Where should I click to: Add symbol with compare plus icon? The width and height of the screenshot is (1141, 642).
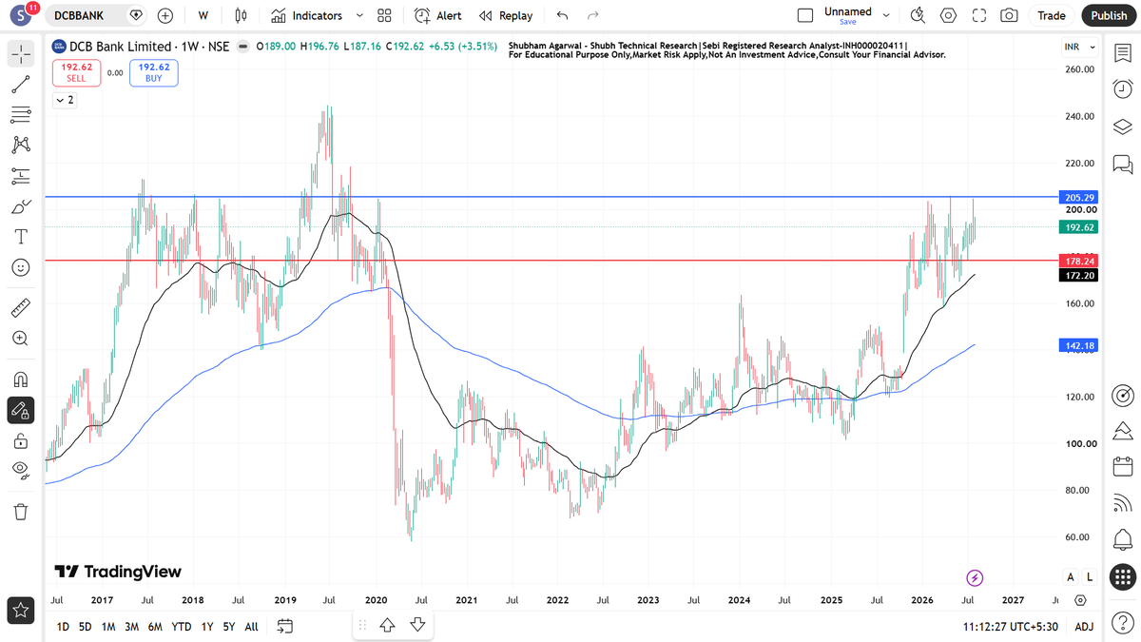(x=165, y=15)
